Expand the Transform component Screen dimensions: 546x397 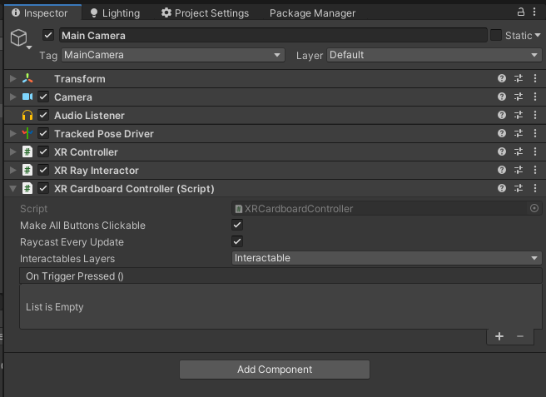tap(12, 78)
